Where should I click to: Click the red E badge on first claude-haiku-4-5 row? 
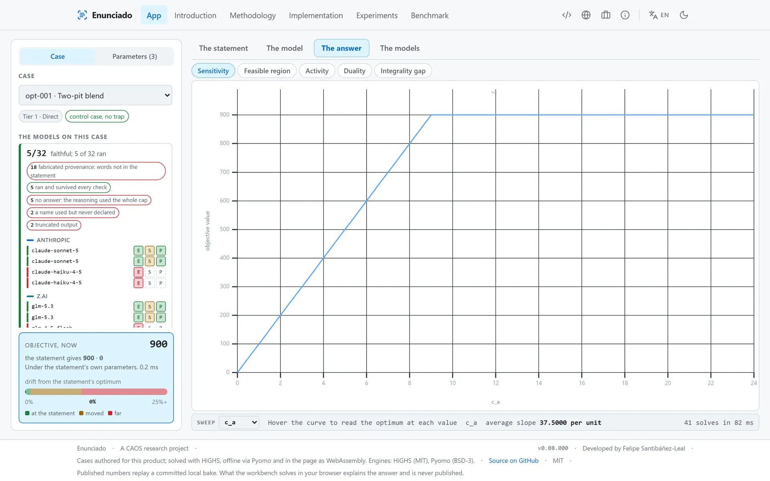coord(138,272)
